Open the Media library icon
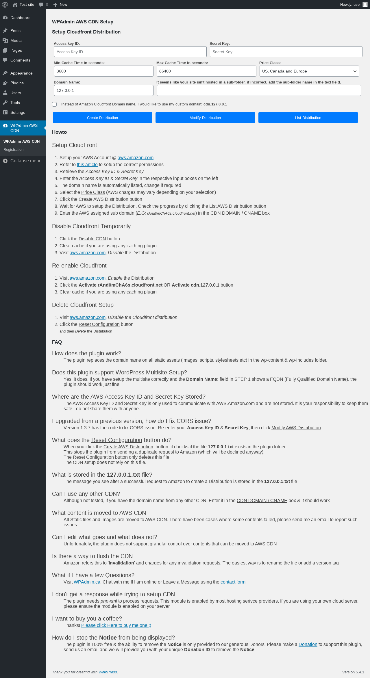The width and height of the screenshot is (370, 678). [x=5, y=40]
